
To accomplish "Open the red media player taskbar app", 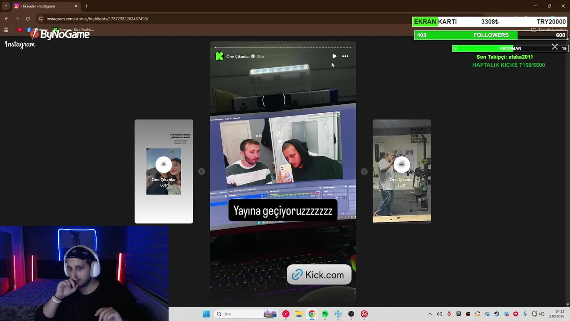I will point(286,314).
